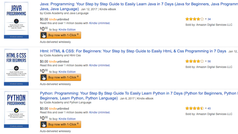The width and height of the screenshot is (238, 134).
Task: Buy the Java book with 1-Click
Action: (x=61, y=35)
